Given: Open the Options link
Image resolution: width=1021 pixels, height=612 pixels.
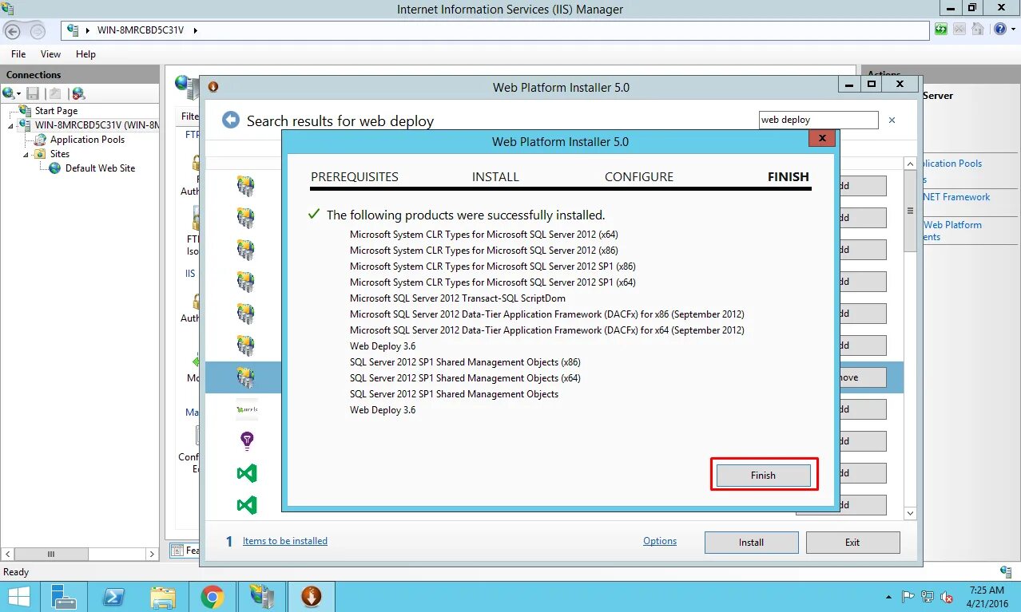Looking at the screenshot, I should 660,541.
